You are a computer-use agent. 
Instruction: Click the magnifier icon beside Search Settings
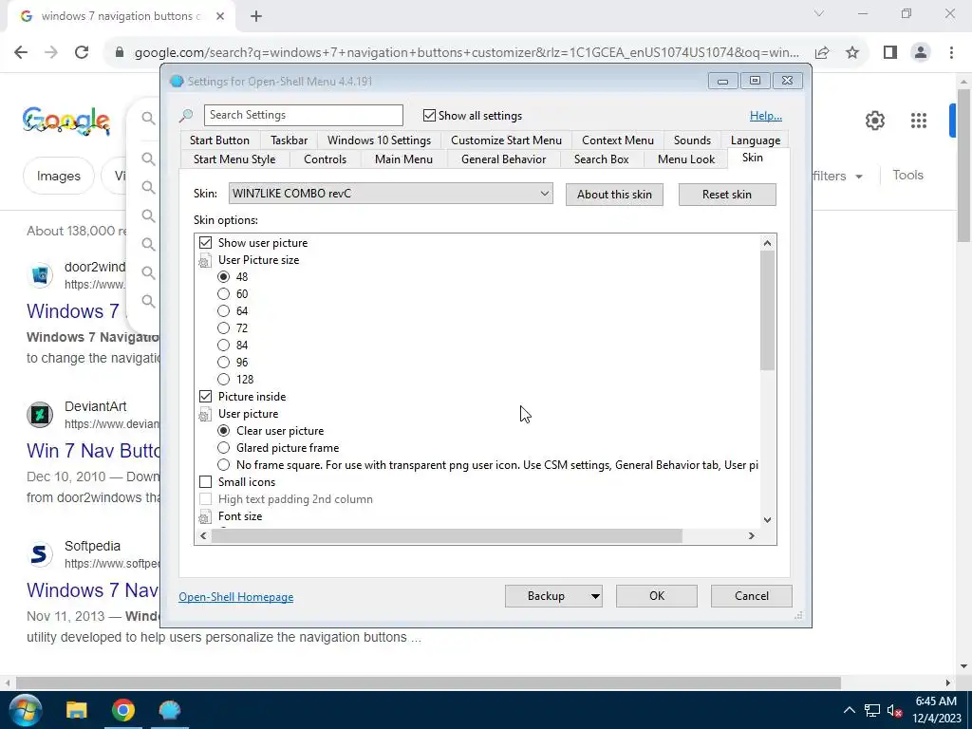point(186,115)
